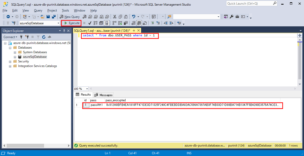Open the Project menu

click(52, 11)
